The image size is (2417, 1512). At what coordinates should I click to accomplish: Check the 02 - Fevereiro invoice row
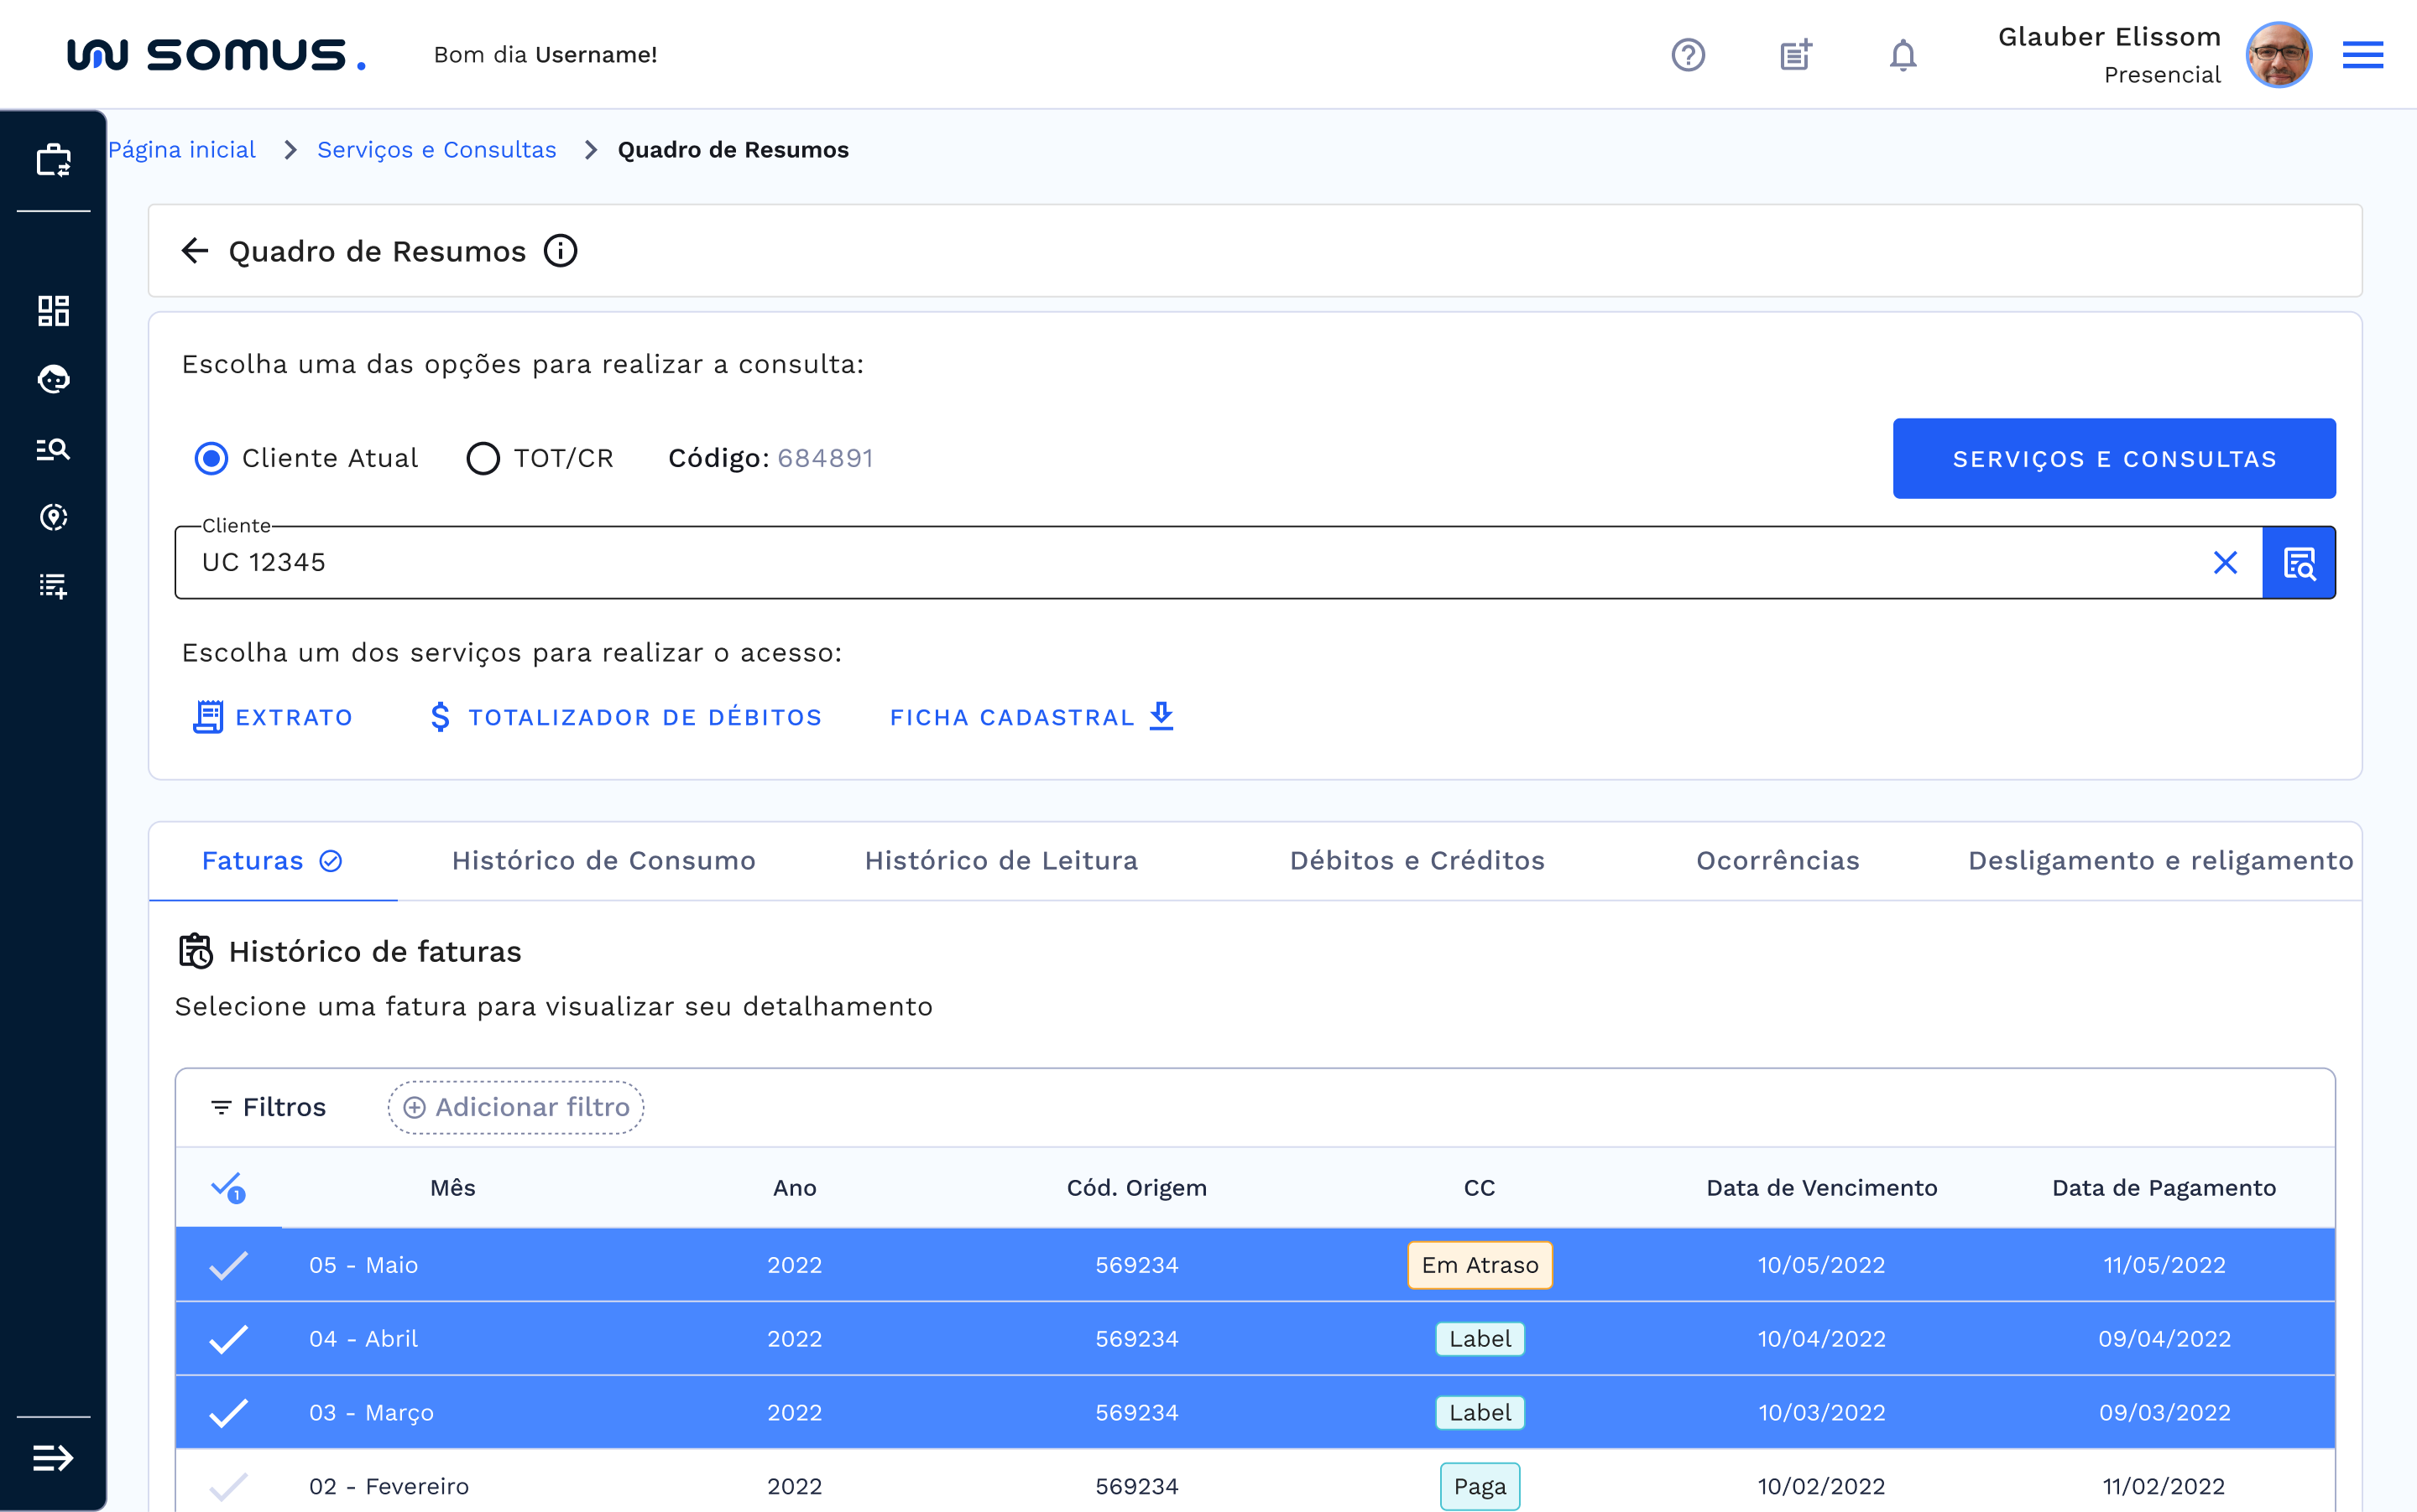click(x=228, y=1486)
